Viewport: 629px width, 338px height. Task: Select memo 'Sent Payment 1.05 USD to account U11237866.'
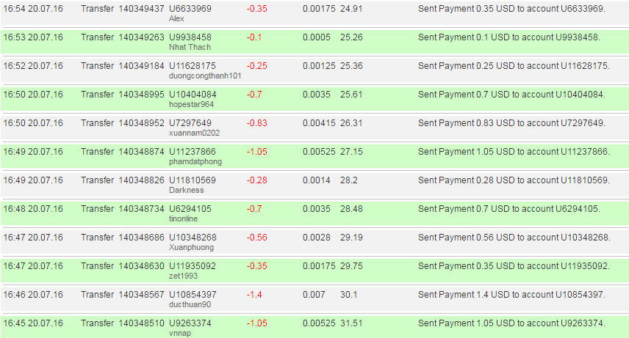(x=514, y=151)
